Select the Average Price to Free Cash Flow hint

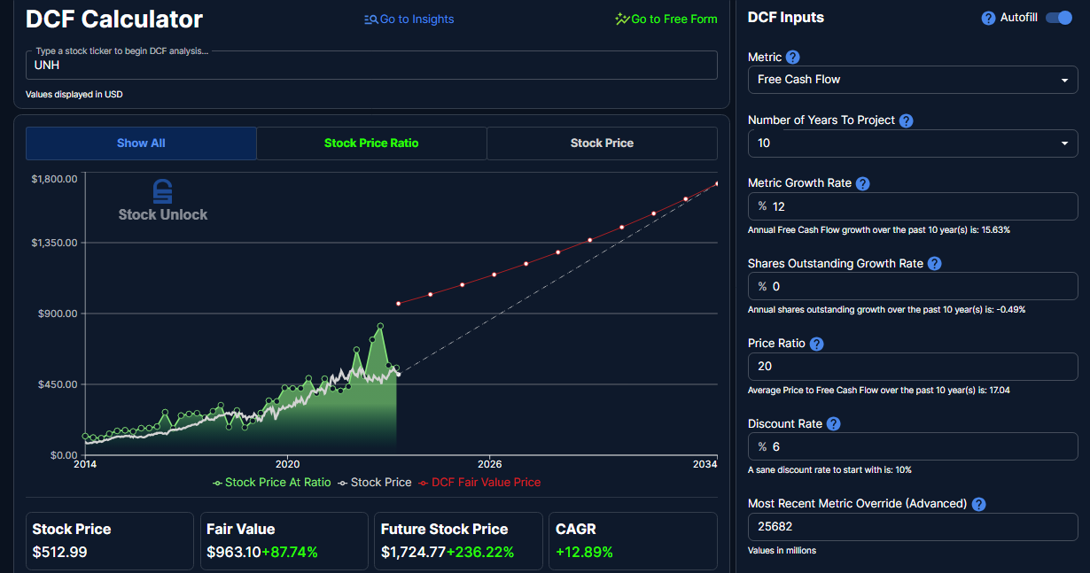(x=879, y=390)
